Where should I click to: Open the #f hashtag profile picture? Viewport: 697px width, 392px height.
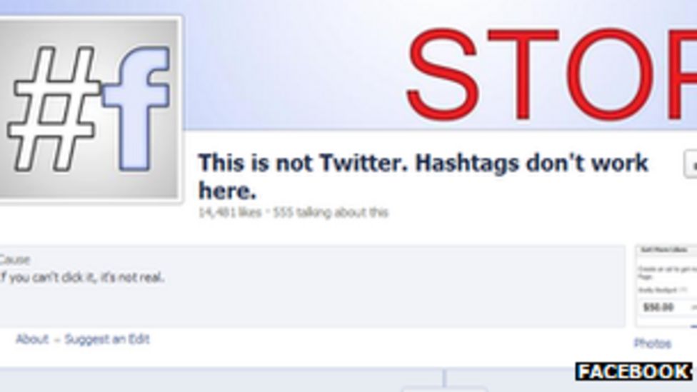[89, 109]
